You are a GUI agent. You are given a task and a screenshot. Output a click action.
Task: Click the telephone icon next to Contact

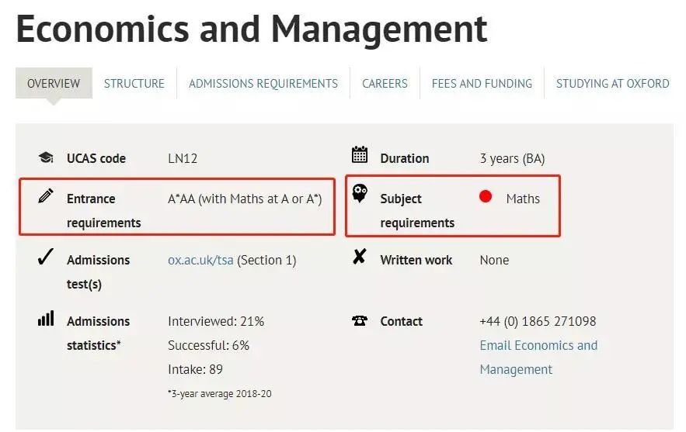[x=359, y=321]
